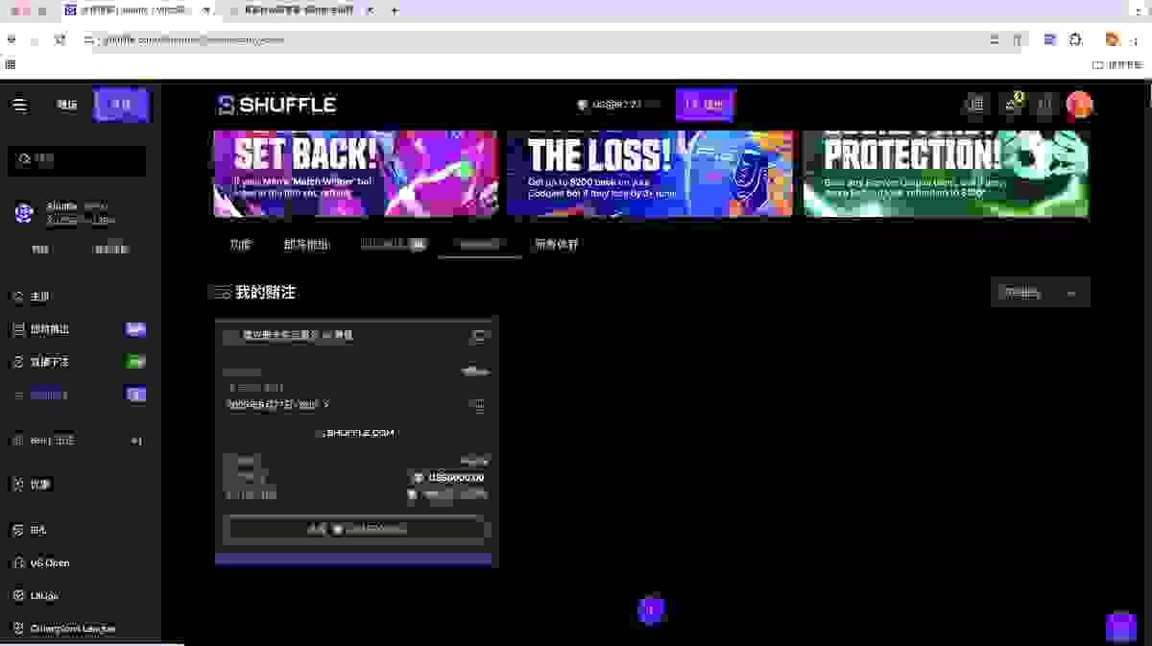Open the wallet balance display in header
The height and width of the screenshot is (646, 1152).
click(x=618, y=105)
